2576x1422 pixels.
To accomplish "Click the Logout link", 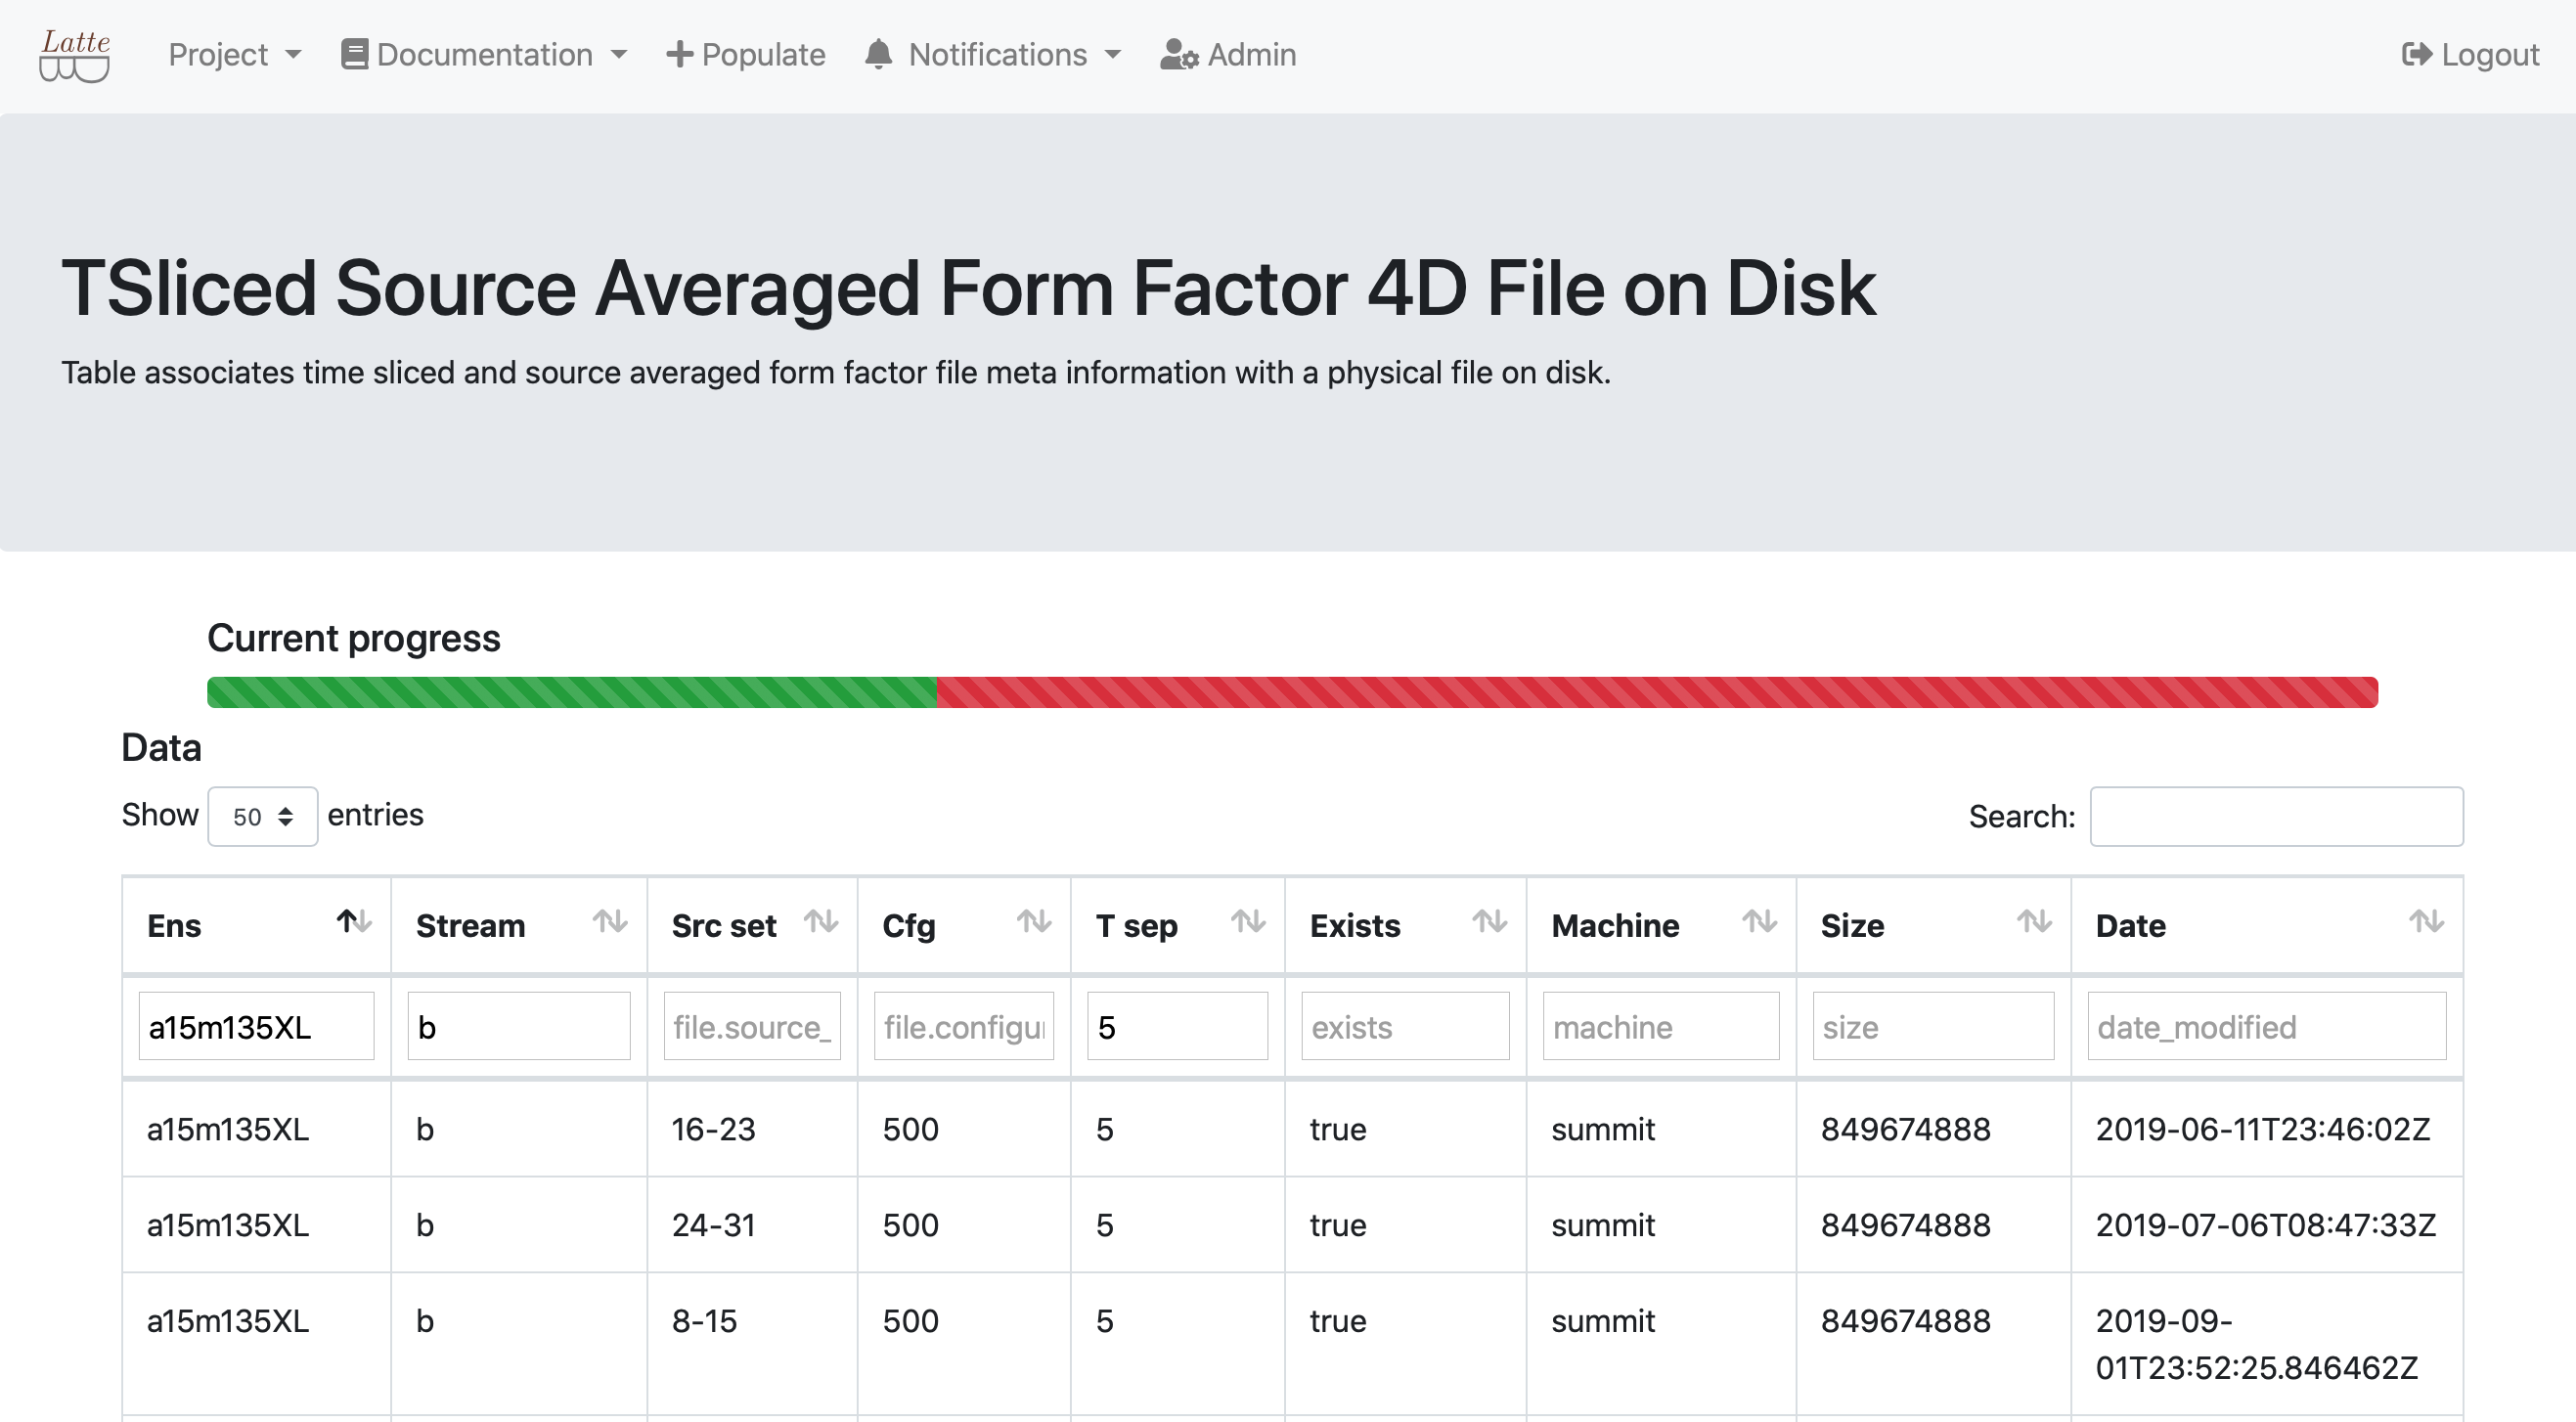I will [x=2489, y=54].
